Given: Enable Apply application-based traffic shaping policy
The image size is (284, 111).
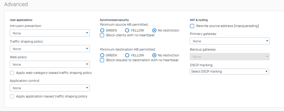Looking at the screenshot, I should [12, 96].
